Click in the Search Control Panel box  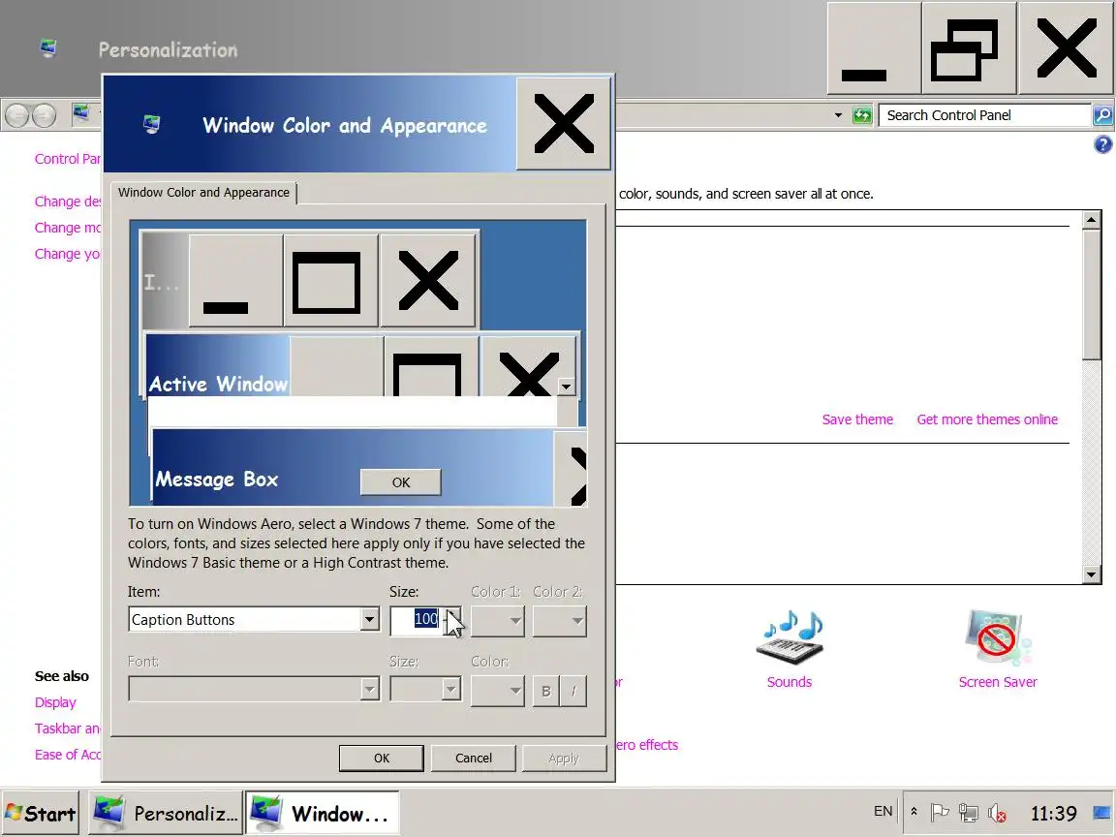[x=985, y=115]
